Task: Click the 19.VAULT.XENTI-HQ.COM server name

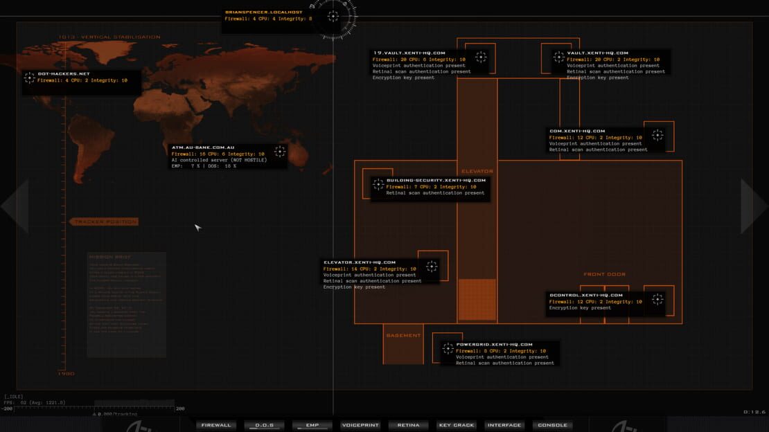Action: click(x=409, y=53)
